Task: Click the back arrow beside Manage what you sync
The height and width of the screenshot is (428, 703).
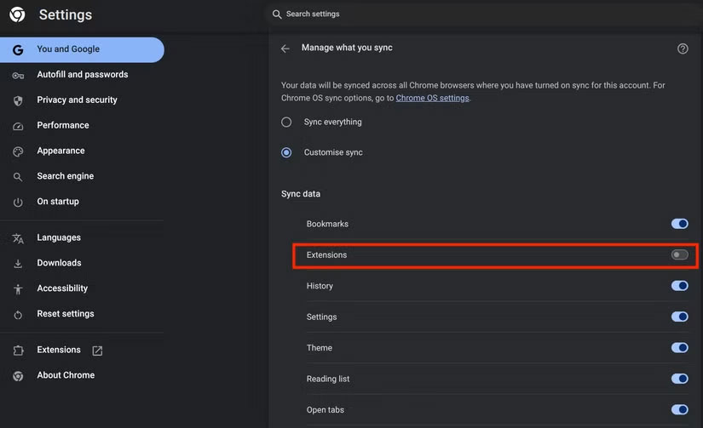Action: pos(285,49)
